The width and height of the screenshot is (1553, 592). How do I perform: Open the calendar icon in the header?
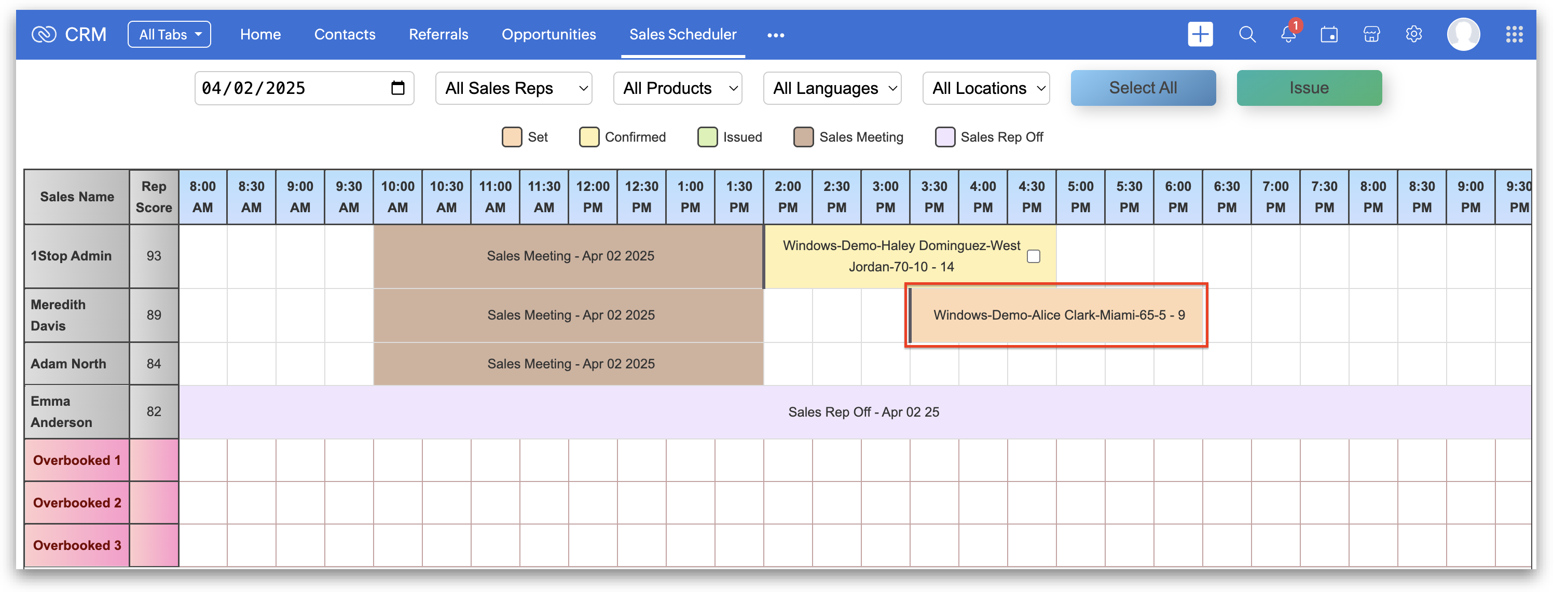click(x=1329, y=34)
